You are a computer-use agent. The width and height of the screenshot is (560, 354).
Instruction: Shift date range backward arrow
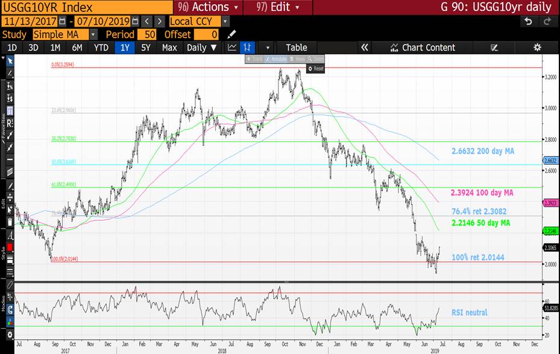click(147, 22)
